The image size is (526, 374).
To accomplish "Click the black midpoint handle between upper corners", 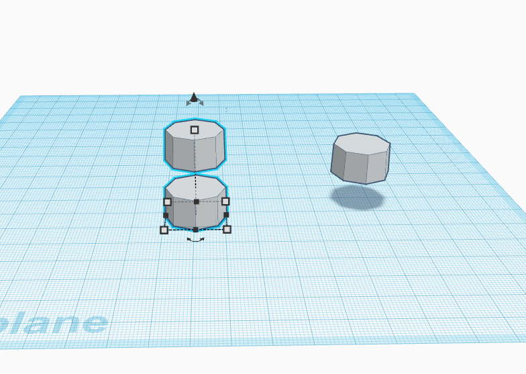I will click(x=197, y=201).
